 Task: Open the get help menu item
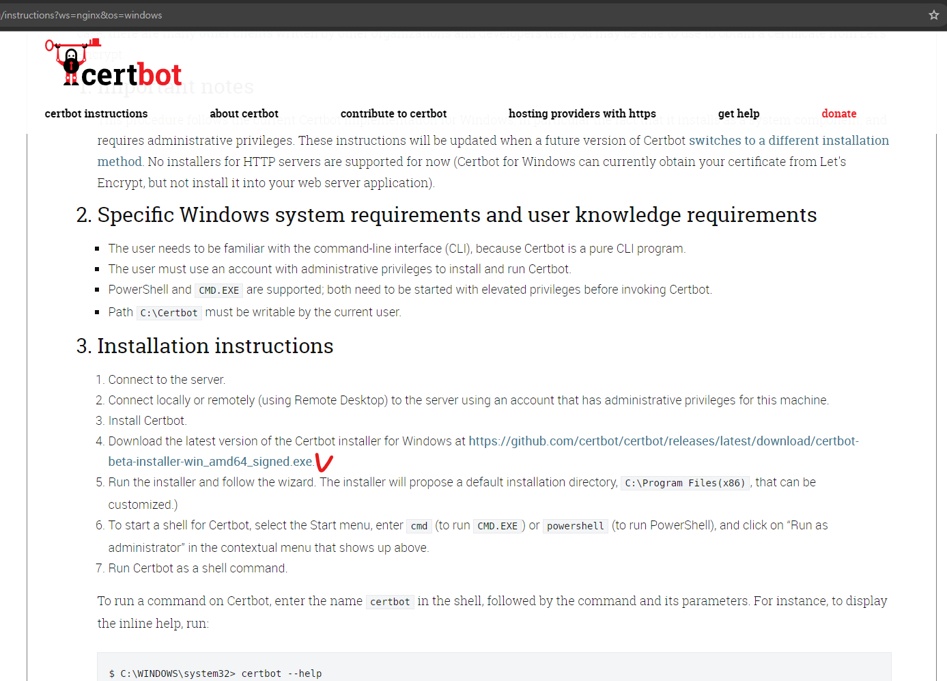click(739, 113)
